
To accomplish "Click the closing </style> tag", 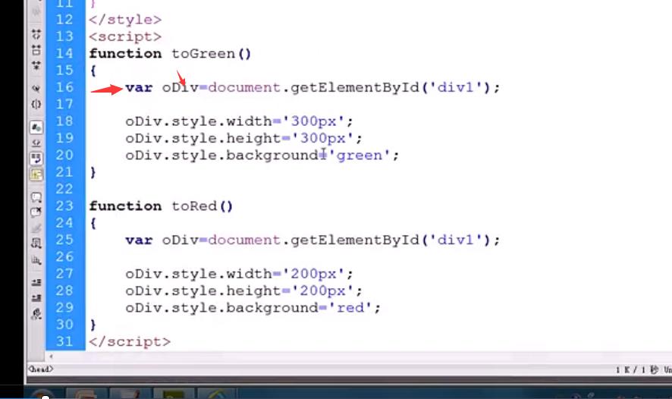I will 125,20.
